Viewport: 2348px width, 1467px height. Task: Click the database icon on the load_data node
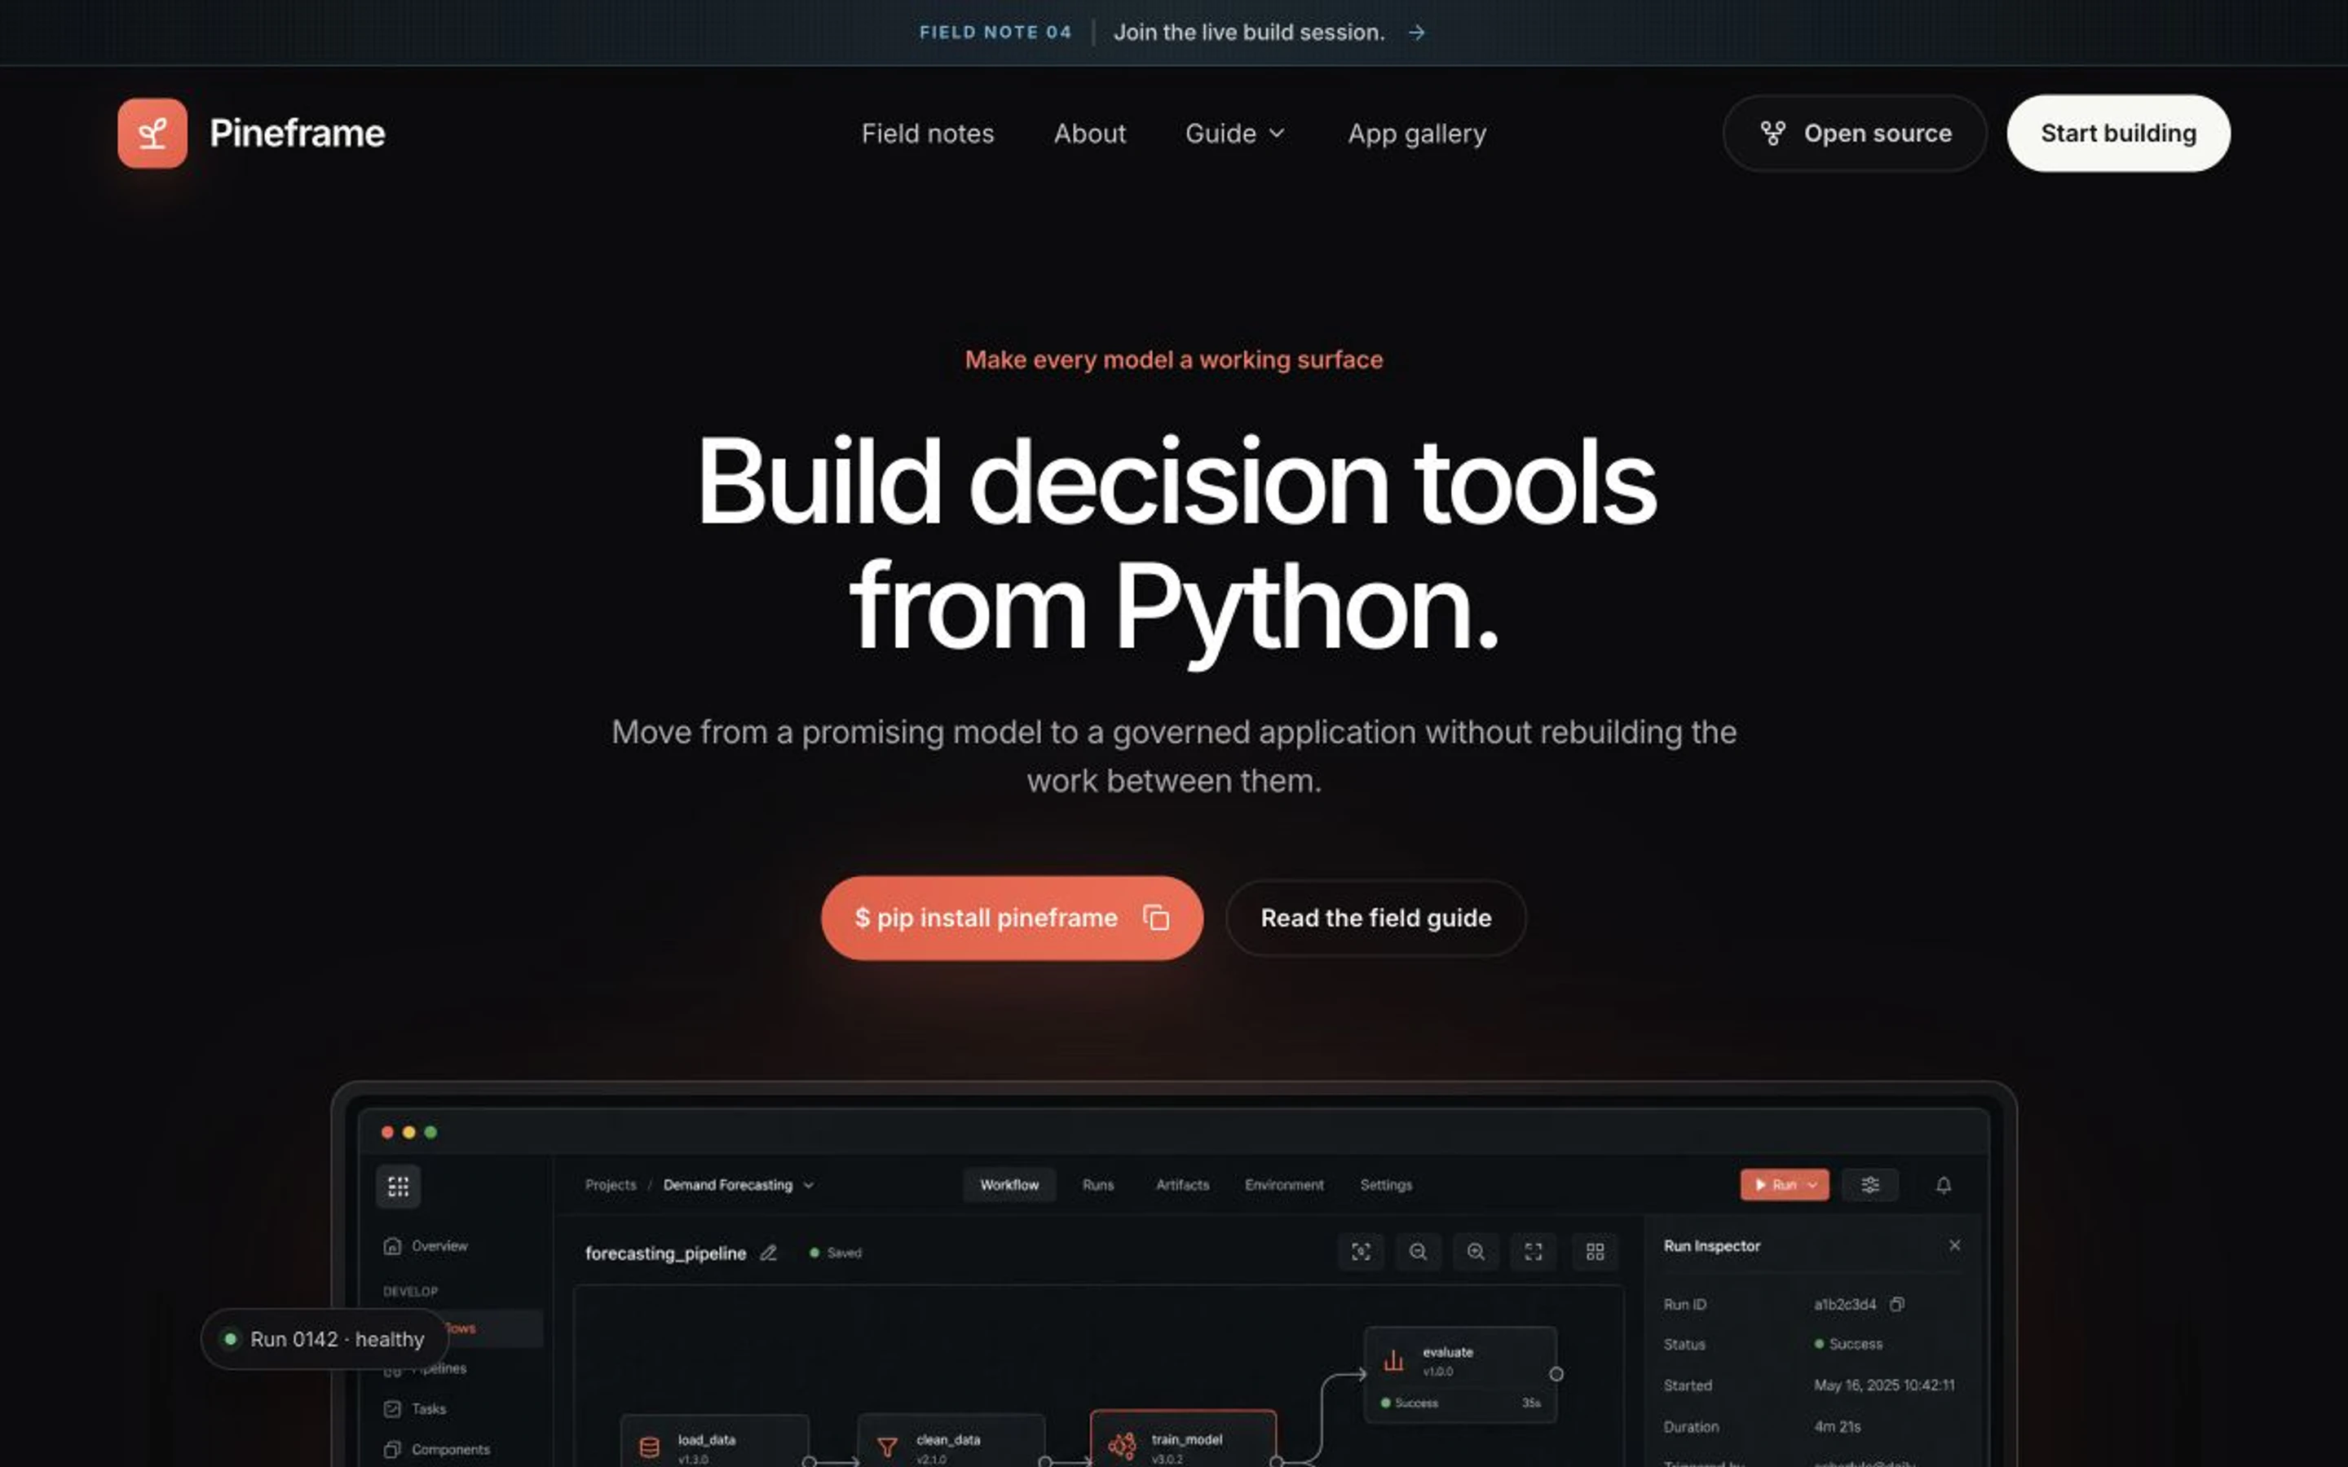pyautogui.click(x=649, y=1447)
